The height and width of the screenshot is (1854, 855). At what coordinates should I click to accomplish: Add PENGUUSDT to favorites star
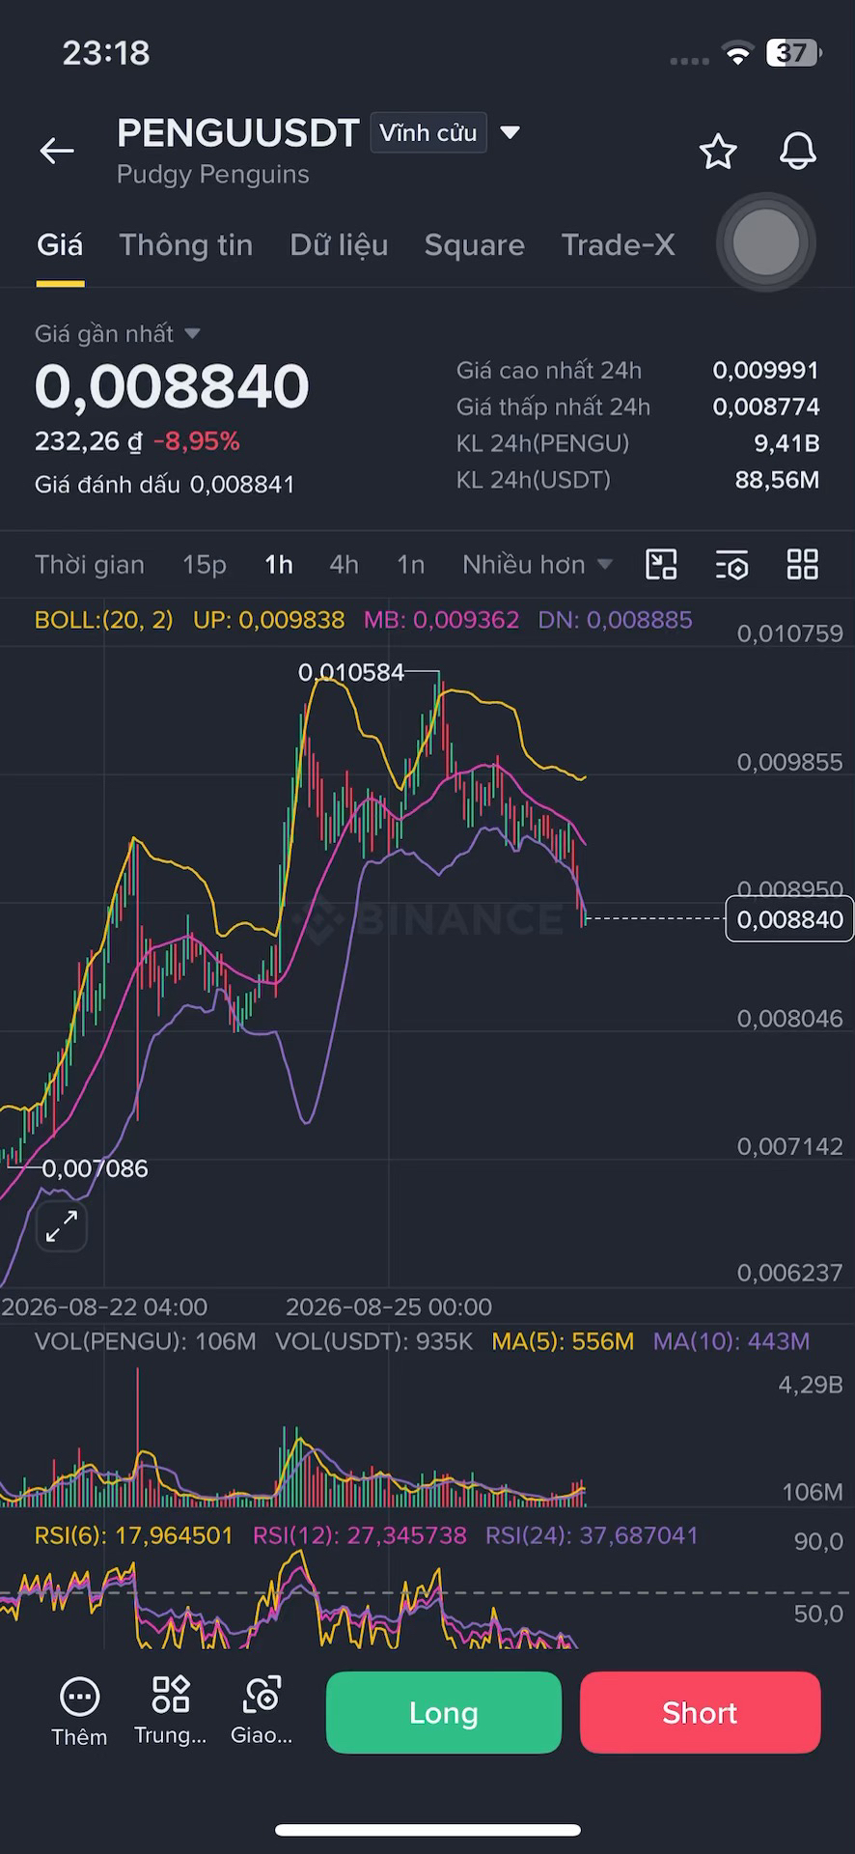pos(718,152)
